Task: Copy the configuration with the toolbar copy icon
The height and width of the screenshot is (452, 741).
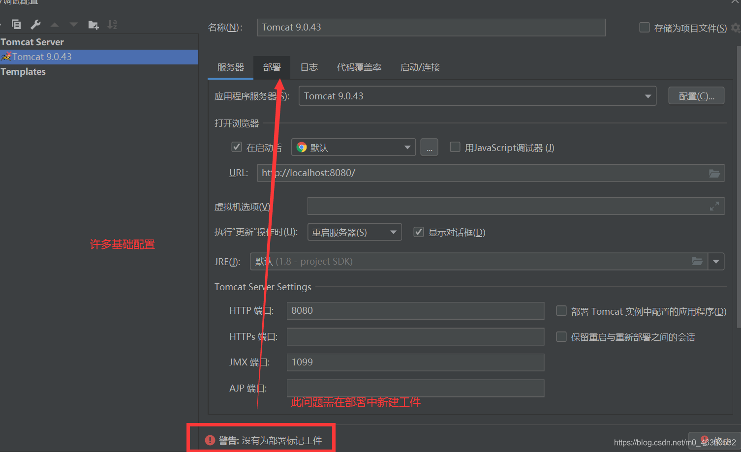Action: pyautogui.click(x=16, y=24)
